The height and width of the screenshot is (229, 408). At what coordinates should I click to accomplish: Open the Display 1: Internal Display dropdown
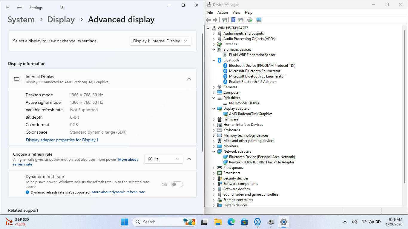pos(160,41)
